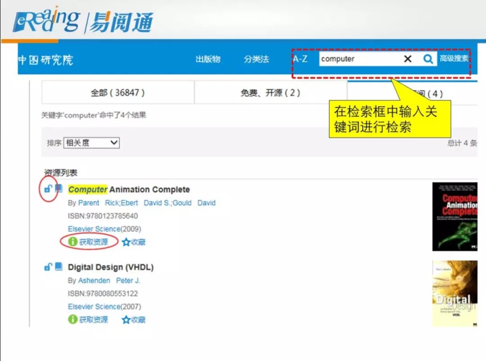The height and width of the screenshot is (361, 486).
Task: Click 获取资源 for Digital Design (VHDL)
Action: (89, 319)
